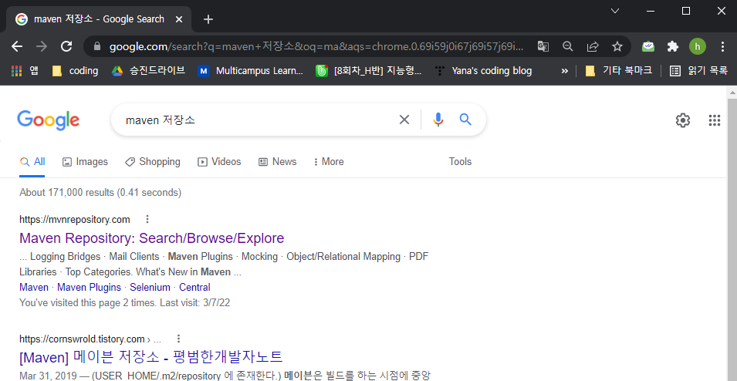Open the green mail extension icon
The width and height of the screenshot is (737, 381).
point(648,46)
